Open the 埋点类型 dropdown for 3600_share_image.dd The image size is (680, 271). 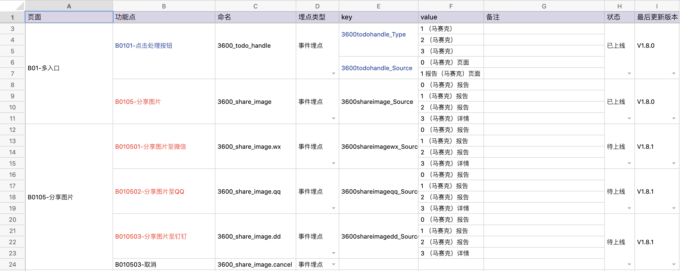[333, 253]
